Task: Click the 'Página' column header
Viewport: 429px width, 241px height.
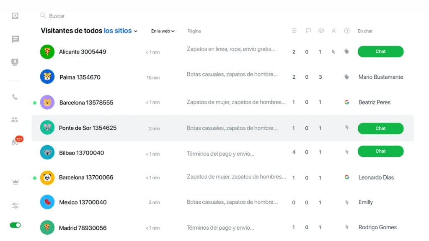Action: point(194,31)
